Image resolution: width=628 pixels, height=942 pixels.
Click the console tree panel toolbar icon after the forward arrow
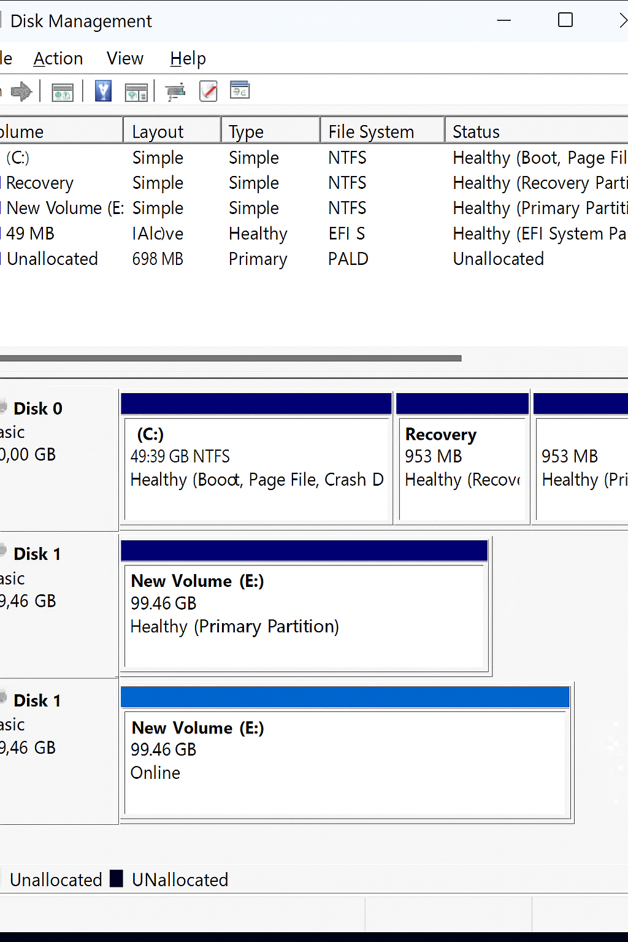coord(63,92)
